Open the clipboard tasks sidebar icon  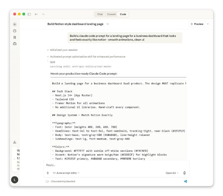coord(15,37)
